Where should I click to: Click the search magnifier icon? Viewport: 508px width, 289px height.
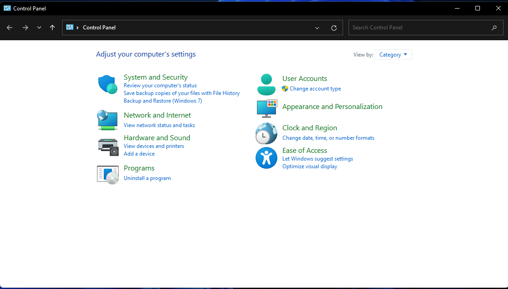[494, 28]
